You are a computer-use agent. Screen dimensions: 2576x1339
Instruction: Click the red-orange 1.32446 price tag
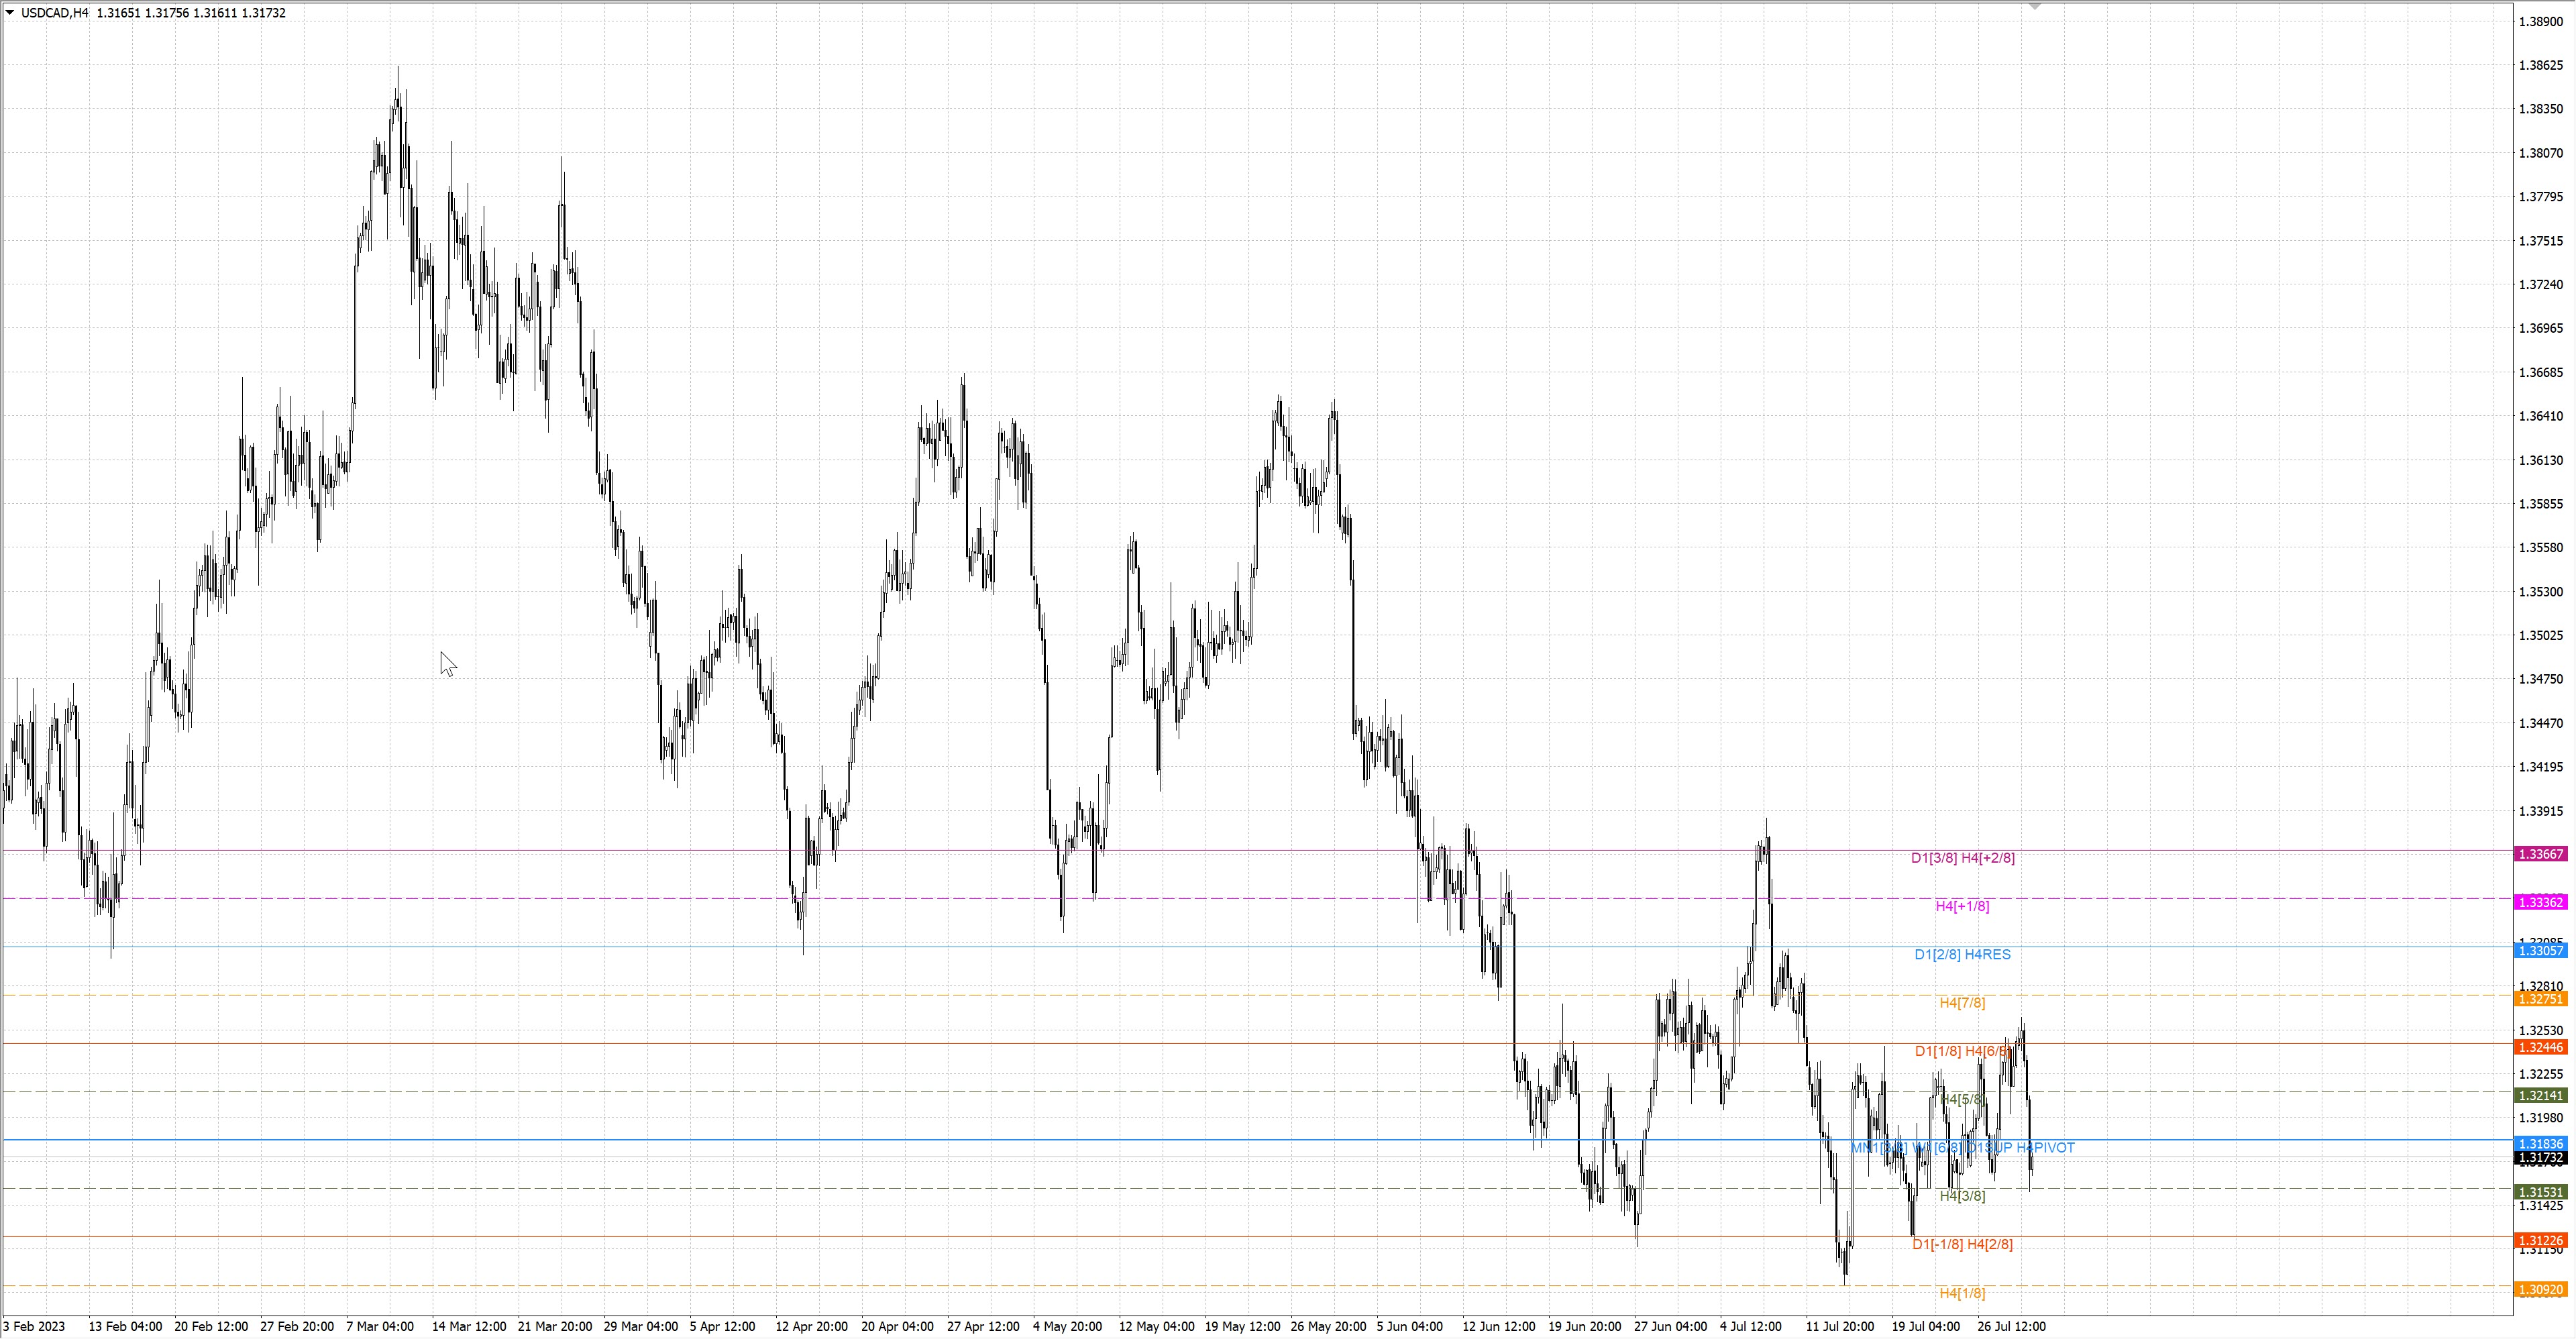point(2540,1047)
